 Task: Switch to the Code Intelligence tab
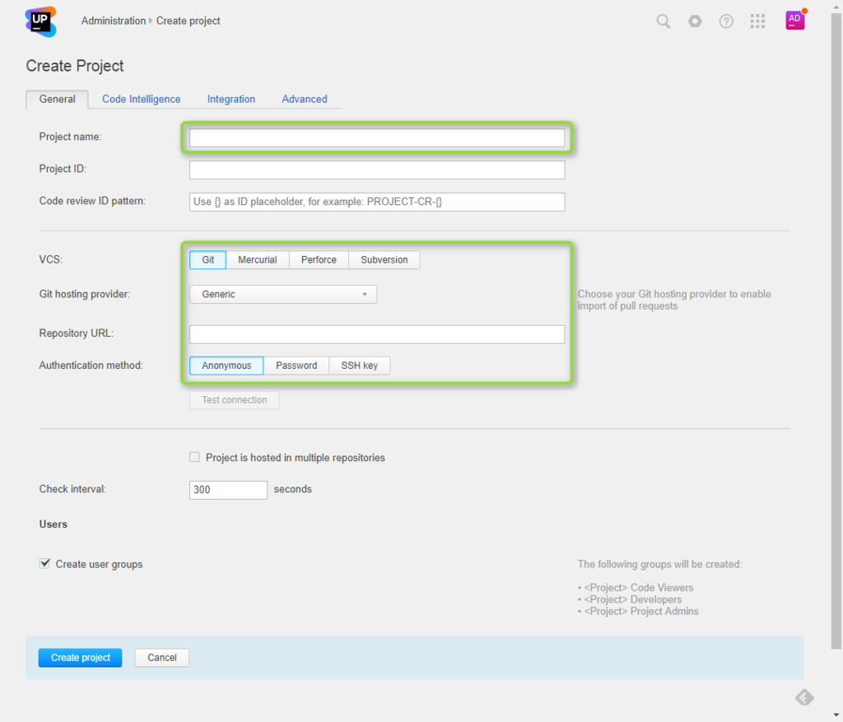tap(142, 99)
